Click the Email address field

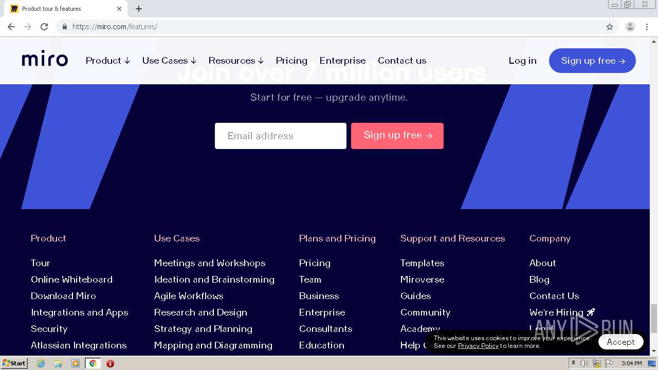(x=281, y=136)
